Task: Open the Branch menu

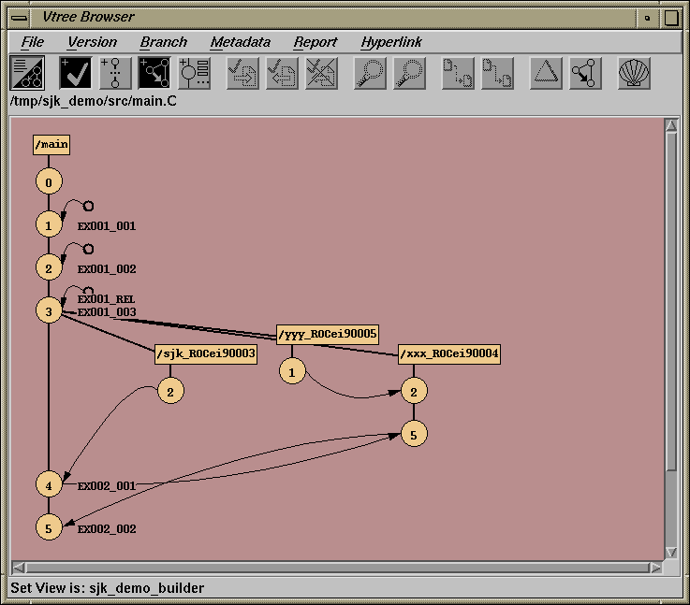Action: [164, 42]
